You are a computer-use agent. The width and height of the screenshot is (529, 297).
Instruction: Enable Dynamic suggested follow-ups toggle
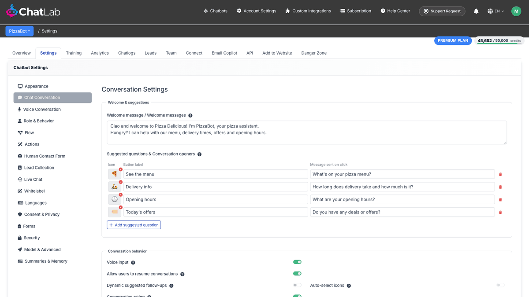tap(298, 285)
